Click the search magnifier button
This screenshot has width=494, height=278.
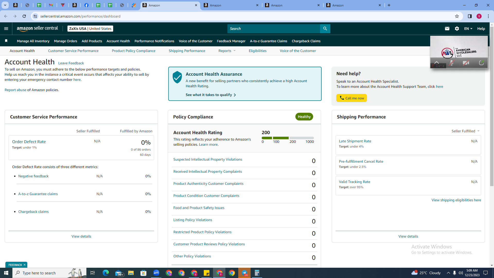[x=325, y=29]
